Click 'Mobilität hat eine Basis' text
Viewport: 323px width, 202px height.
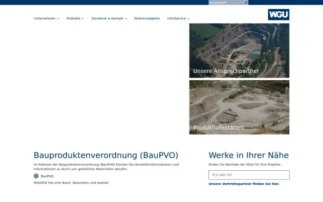[x=71, y=183]
